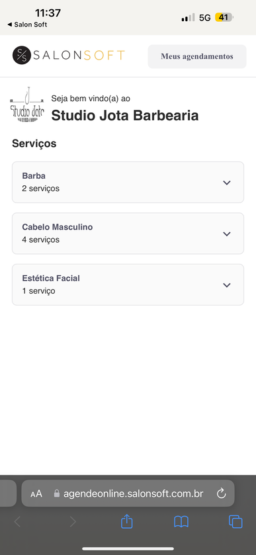Go forward with browser forward arrow
Viewport: 256px width, 555px height.
73,522
